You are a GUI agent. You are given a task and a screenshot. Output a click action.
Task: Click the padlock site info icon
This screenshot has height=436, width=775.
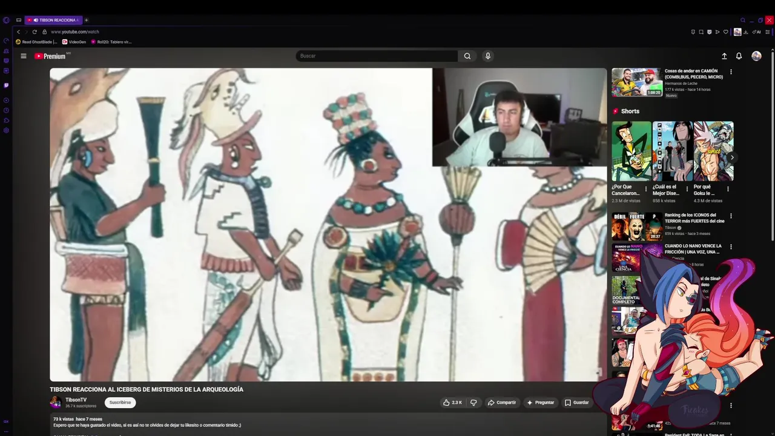point(44,31)
